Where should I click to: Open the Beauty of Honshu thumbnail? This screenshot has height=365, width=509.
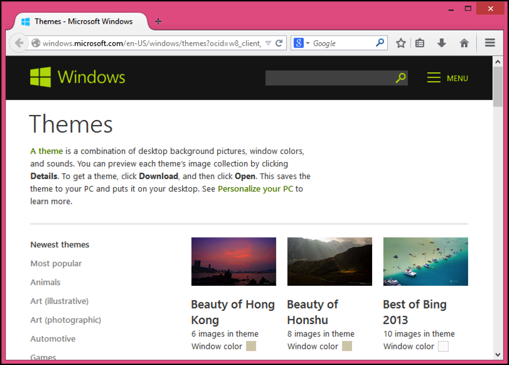[330, 261]
